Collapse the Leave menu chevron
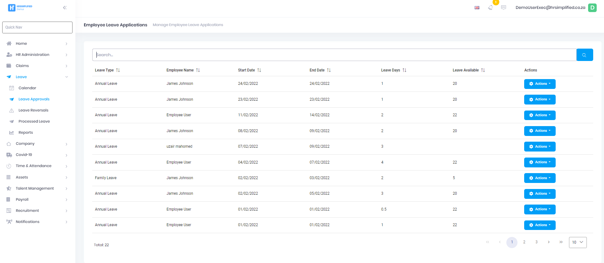This screenshot has width=604, height=263. pos(66,77)
